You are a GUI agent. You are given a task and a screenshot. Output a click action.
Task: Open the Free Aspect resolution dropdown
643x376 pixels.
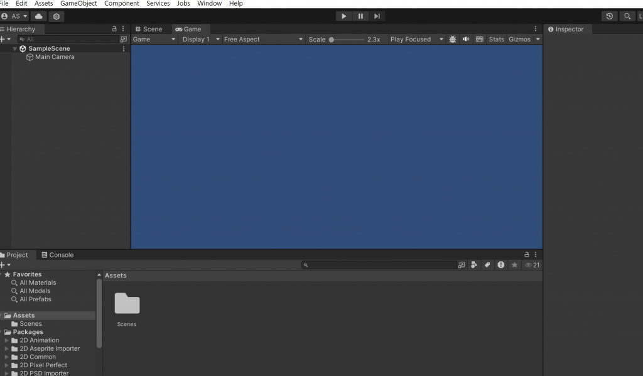[x=263, y=40]
